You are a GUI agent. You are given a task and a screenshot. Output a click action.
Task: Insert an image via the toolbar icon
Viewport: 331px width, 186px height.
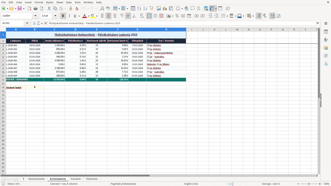[x=159, y=9]
